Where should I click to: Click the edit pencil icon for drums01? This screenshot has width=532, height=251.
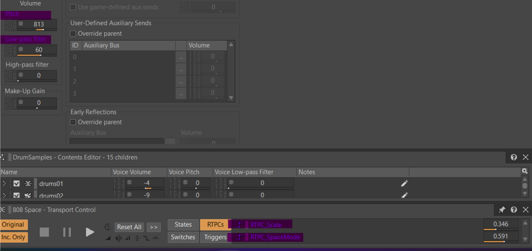pyautogui.click(x=404, y=183)
